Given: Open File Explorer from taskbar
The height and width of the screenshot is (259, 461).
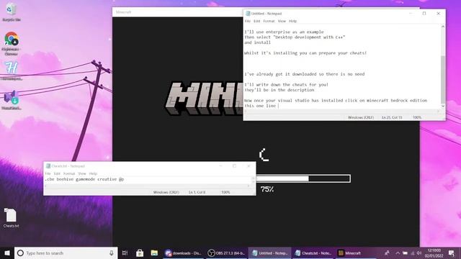Looking at the screenshot, I should pos(154,253).
